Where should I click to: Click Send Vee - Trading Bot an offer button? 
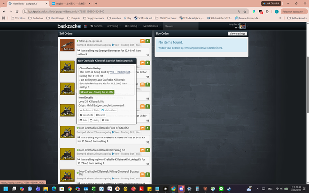97,92
